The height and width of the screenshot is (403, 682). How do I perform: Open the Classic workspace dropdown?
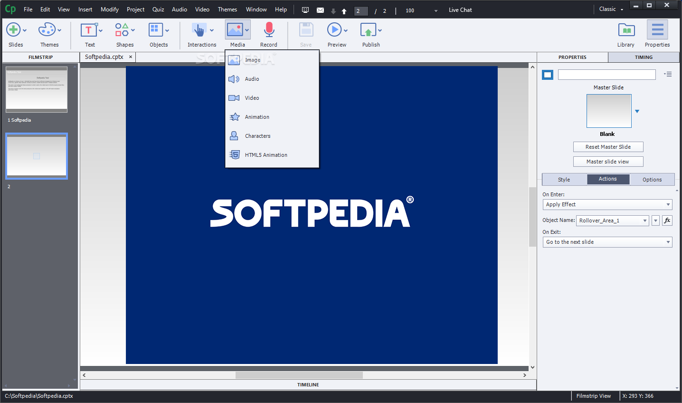[x=611, y=9]
